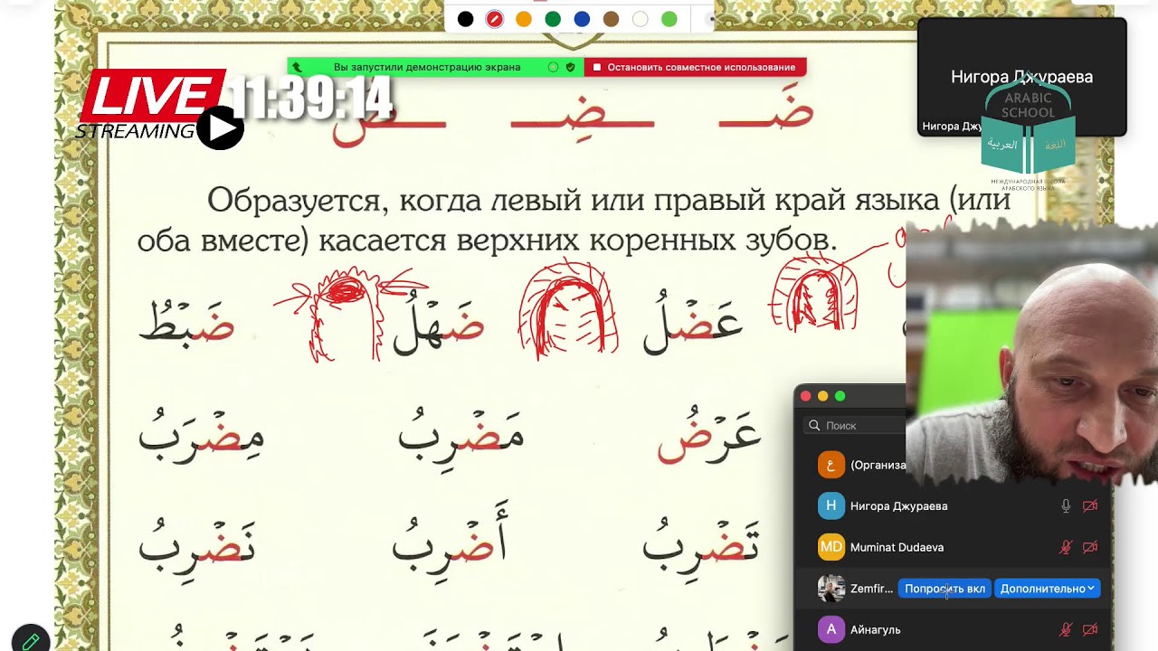
Task: Click the Ask to unmute (Попросить вкл) button
Action: (x=944, y=589)
